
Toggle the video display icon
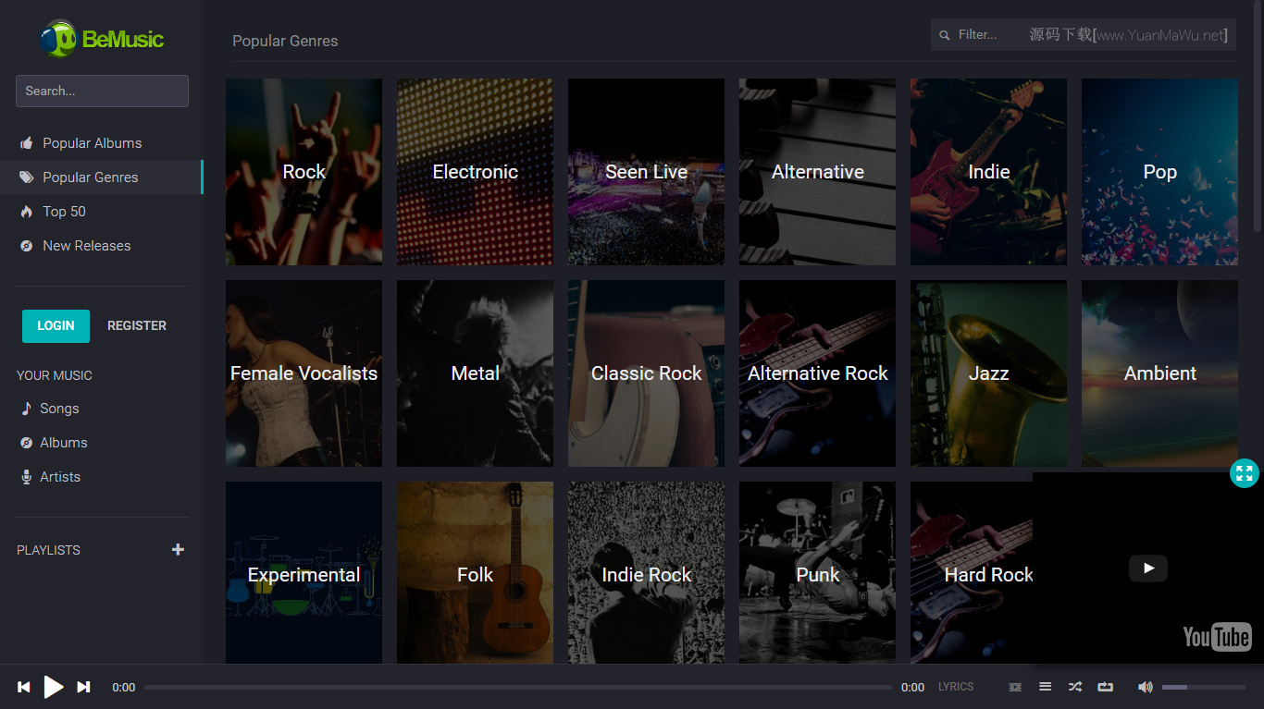tap(1015, 687)
